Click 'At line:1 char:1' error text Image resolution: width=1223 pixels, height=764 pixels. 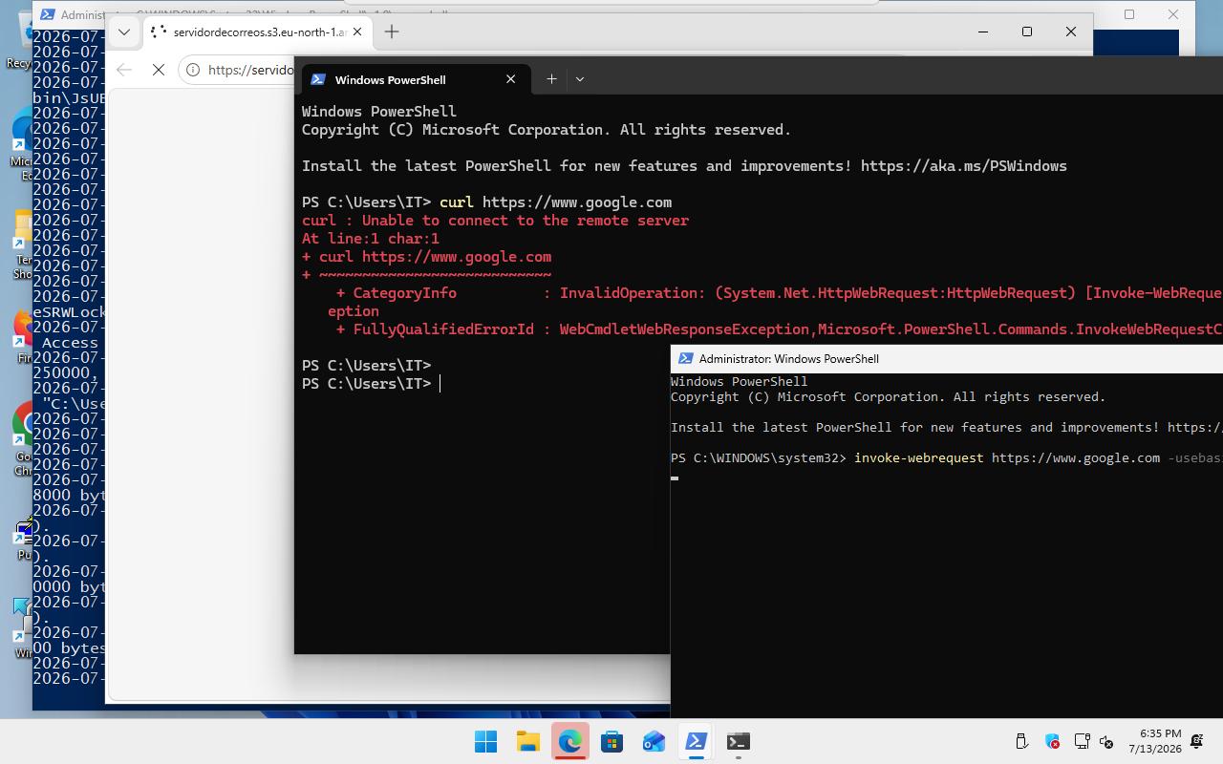coord(370,238)
